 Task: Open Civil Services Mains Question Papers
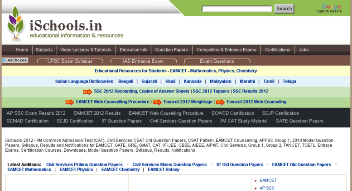[169, 165]
